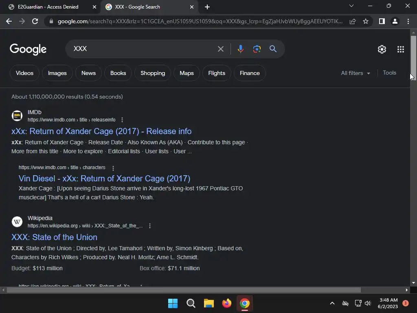Click the Wikipedia site favicon
This screenshot has width=417, height=313.
pyautogui.click(x=17, y=221)
